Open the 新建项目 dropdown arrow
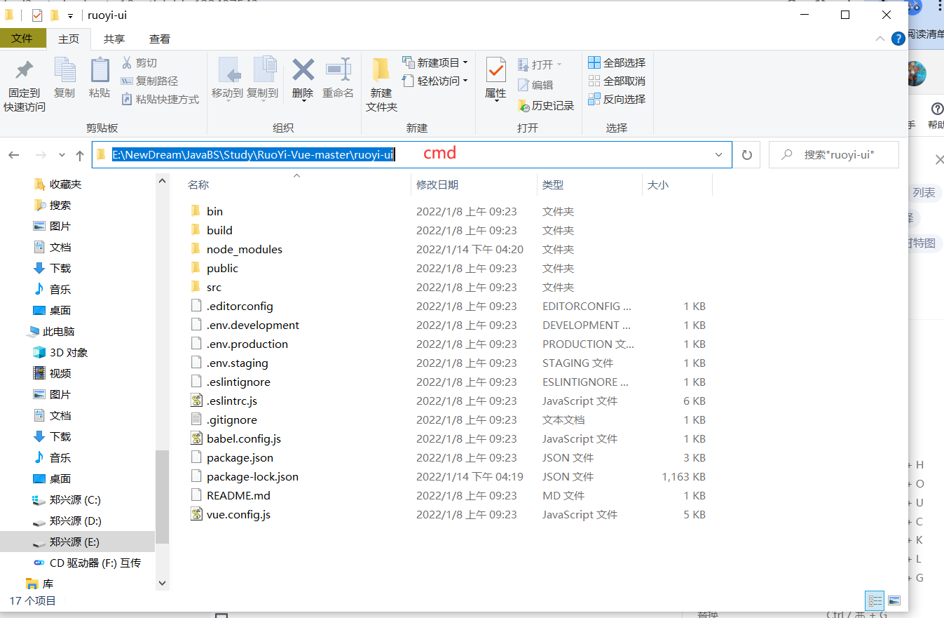 [x=466, y=62]
